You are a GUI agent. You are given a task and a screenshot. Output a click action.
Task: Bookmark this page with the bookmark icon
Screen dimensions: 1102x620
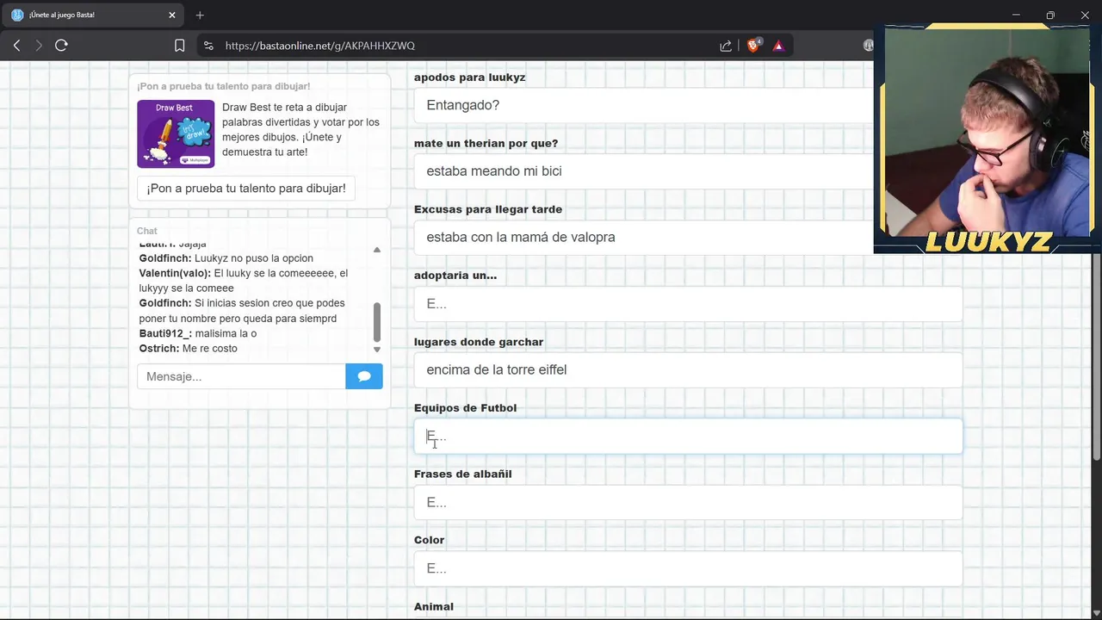point(179,46)
